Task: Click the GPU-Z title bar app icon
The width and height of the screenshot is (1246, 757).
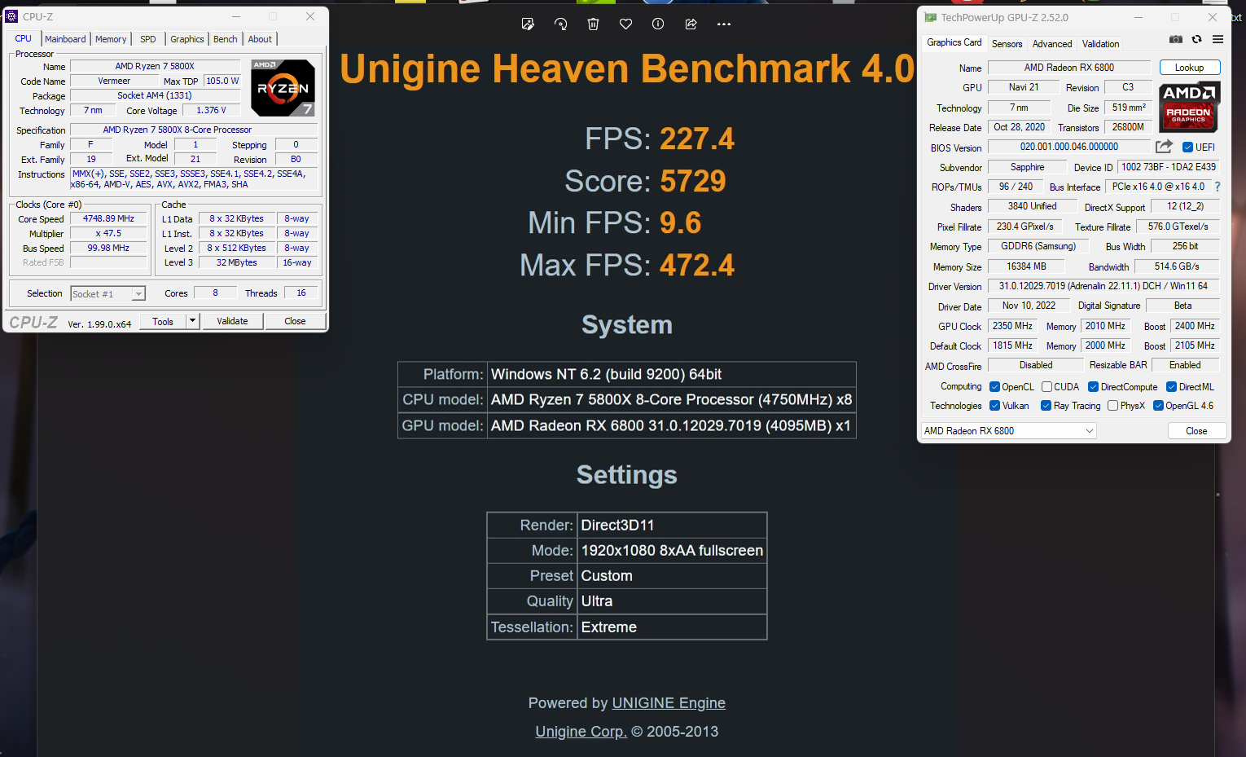Action: (930, 17)
